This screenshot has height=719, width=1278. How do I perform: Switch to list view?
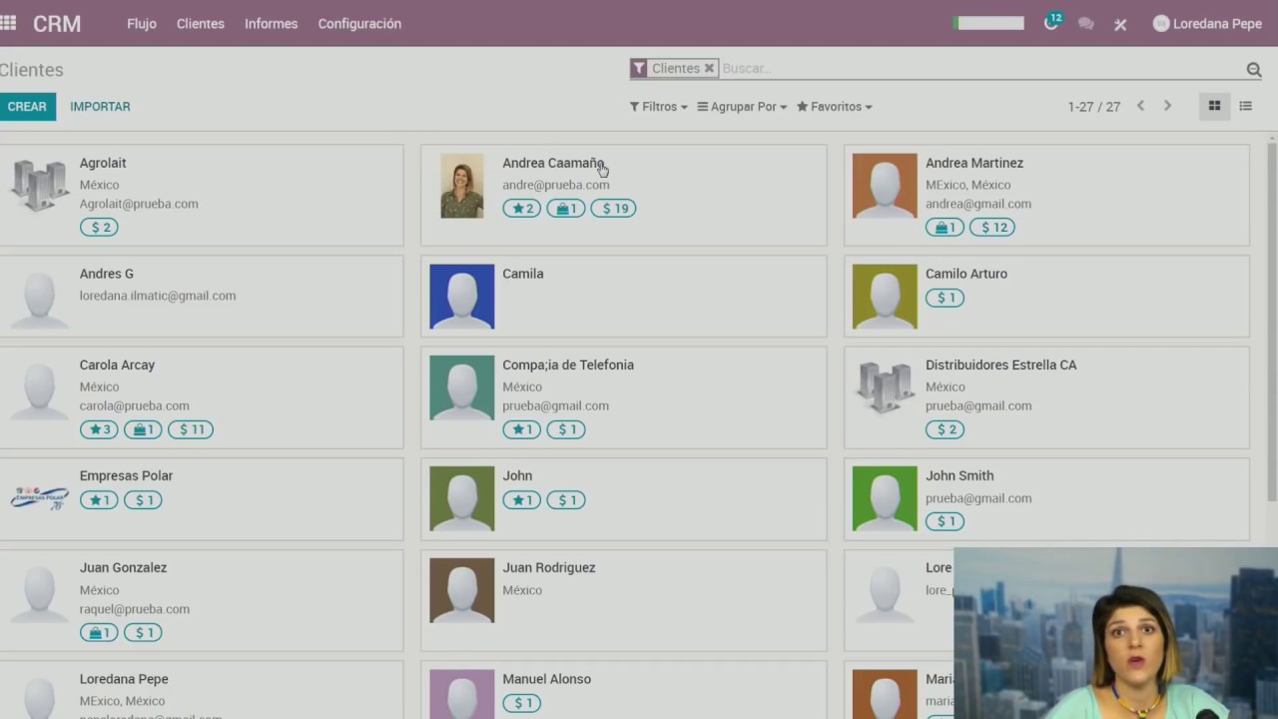(x=1245, y=106)
